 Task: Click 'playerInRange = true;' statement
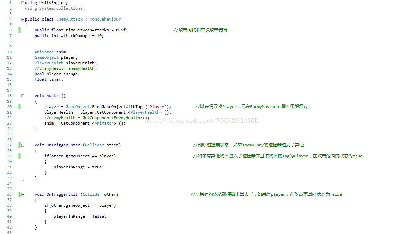[79, 167]
